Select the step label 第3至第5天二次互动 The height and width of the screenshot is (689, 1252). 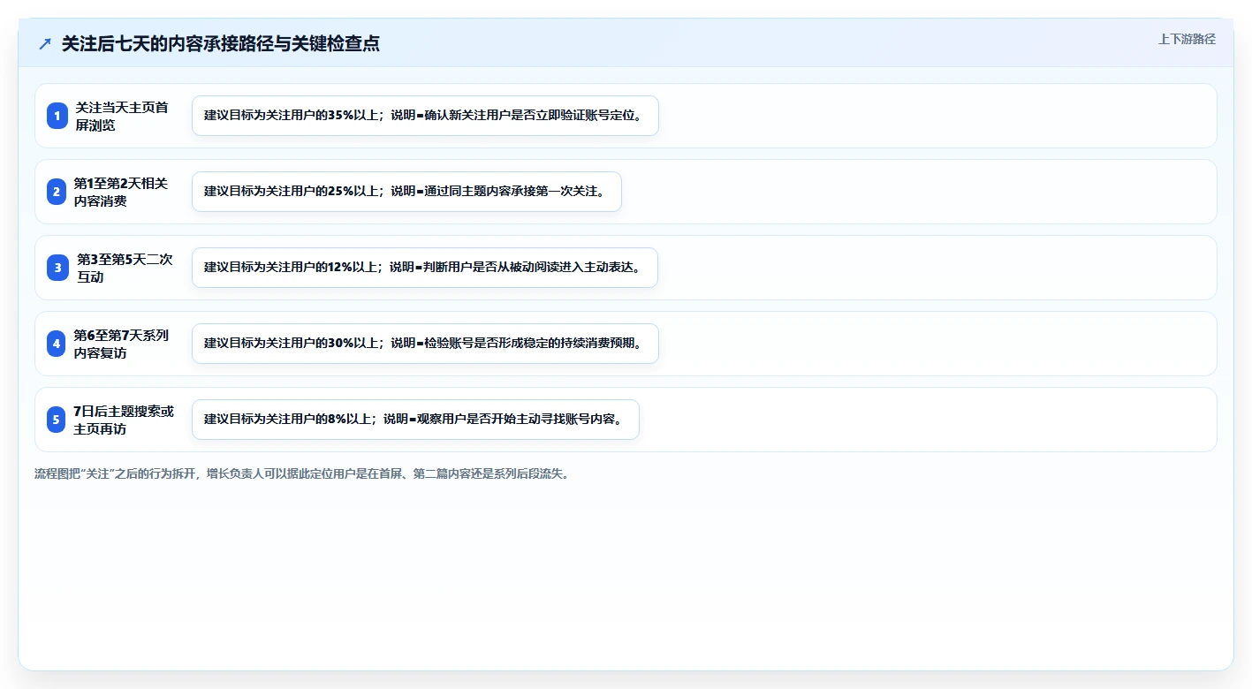coord(125,268)
